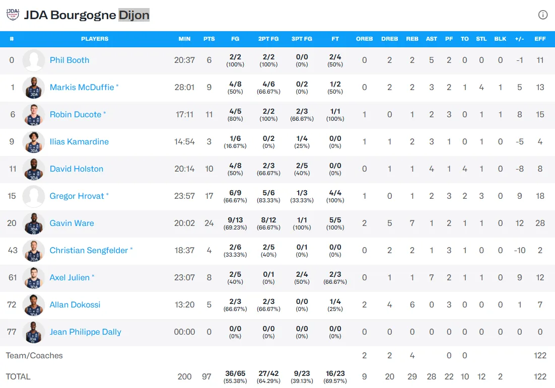Screen dimensions: 555x388
Task: Open Phil Booth's player profile
Action: 70,60
